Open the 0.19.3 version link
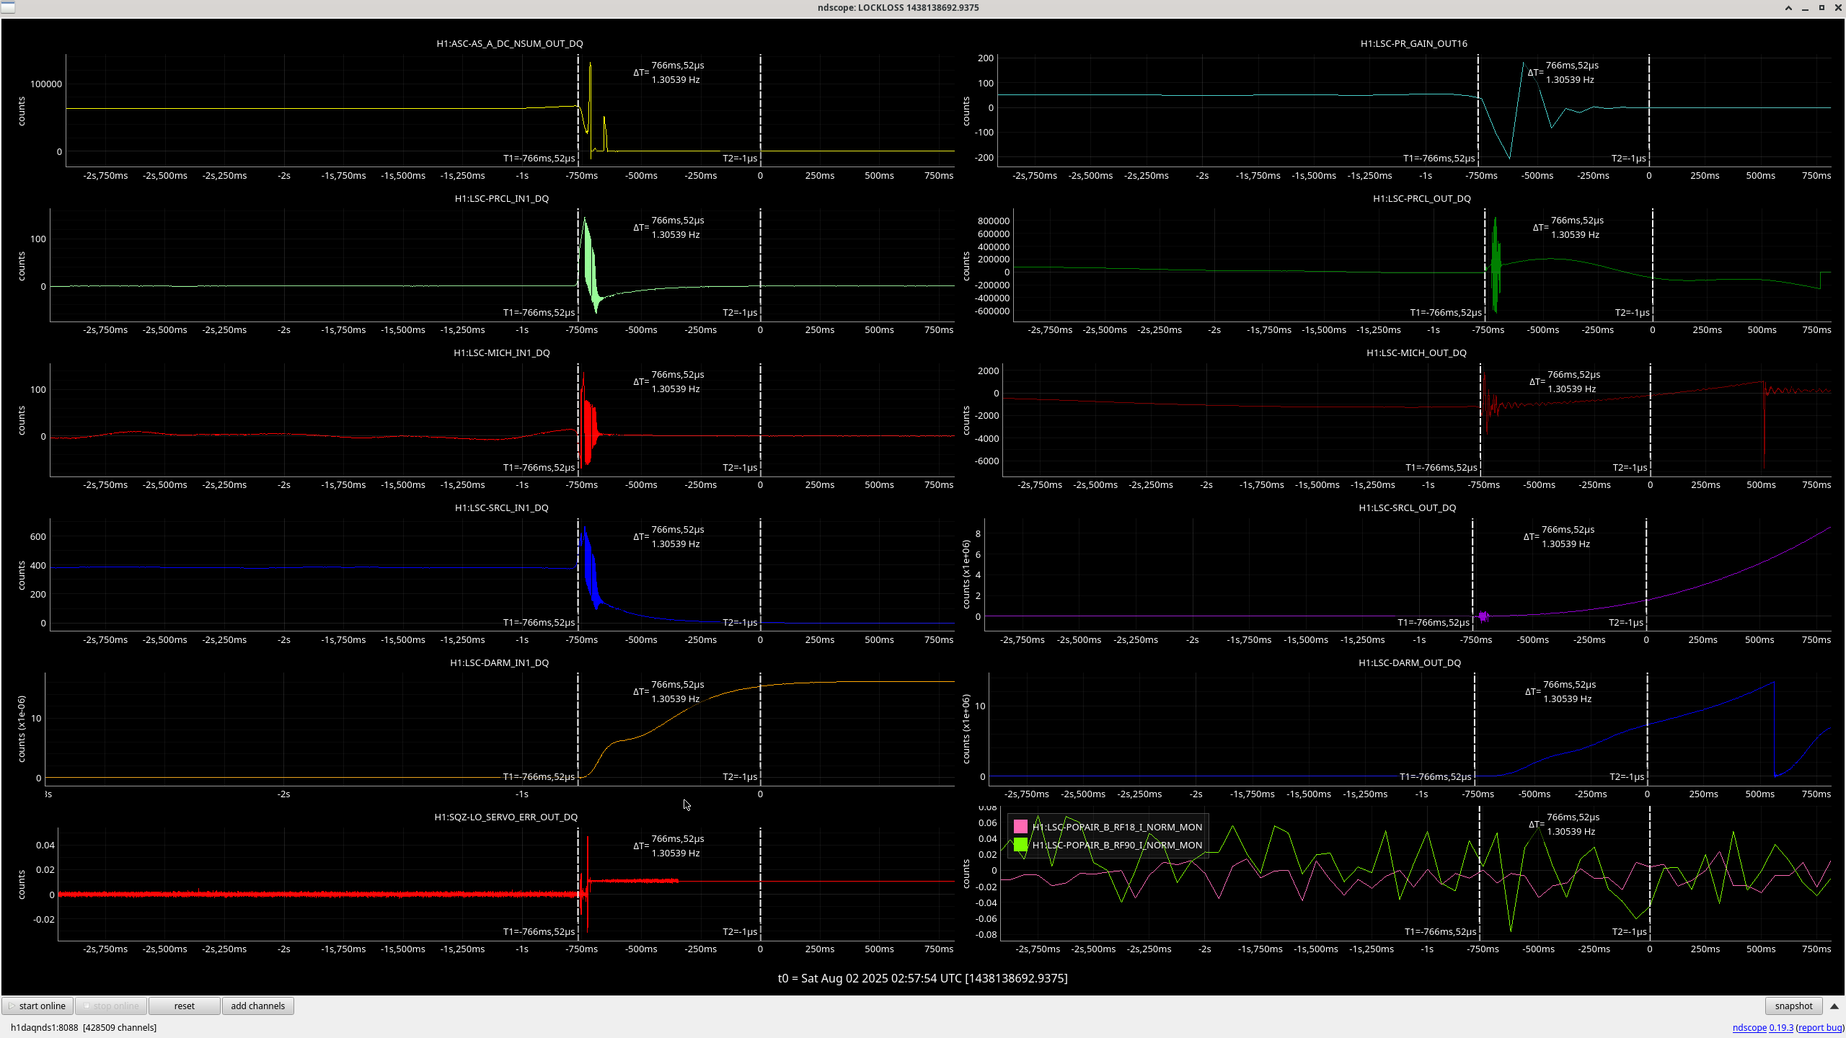Viewport: 1846px width, 1038px height. point(1781,1027)
